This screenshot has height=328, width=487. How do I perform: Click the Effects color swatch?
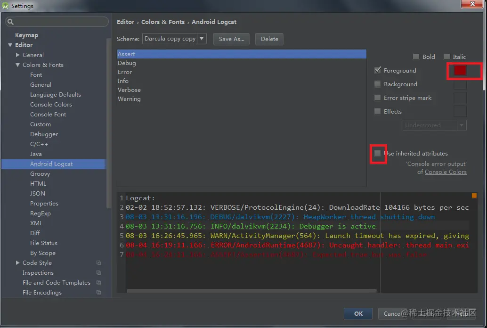pos(460,111)
